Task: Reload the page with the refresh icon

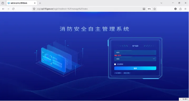Action: tap(13, 9)
